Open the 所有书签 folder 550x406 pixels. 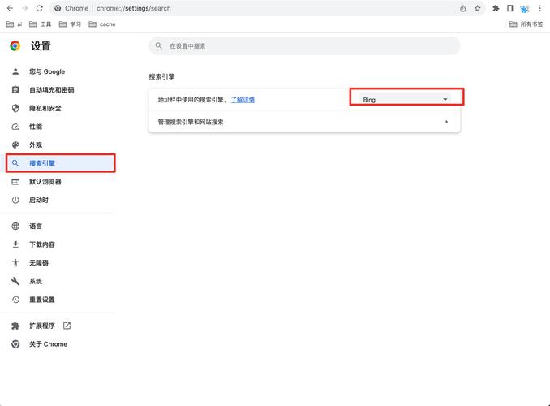tap(526, 24)
